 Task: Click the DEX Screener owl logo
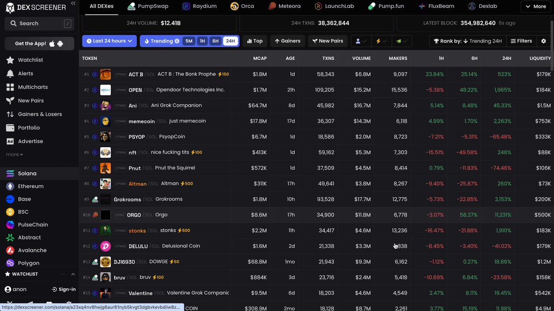coord(10,7)
